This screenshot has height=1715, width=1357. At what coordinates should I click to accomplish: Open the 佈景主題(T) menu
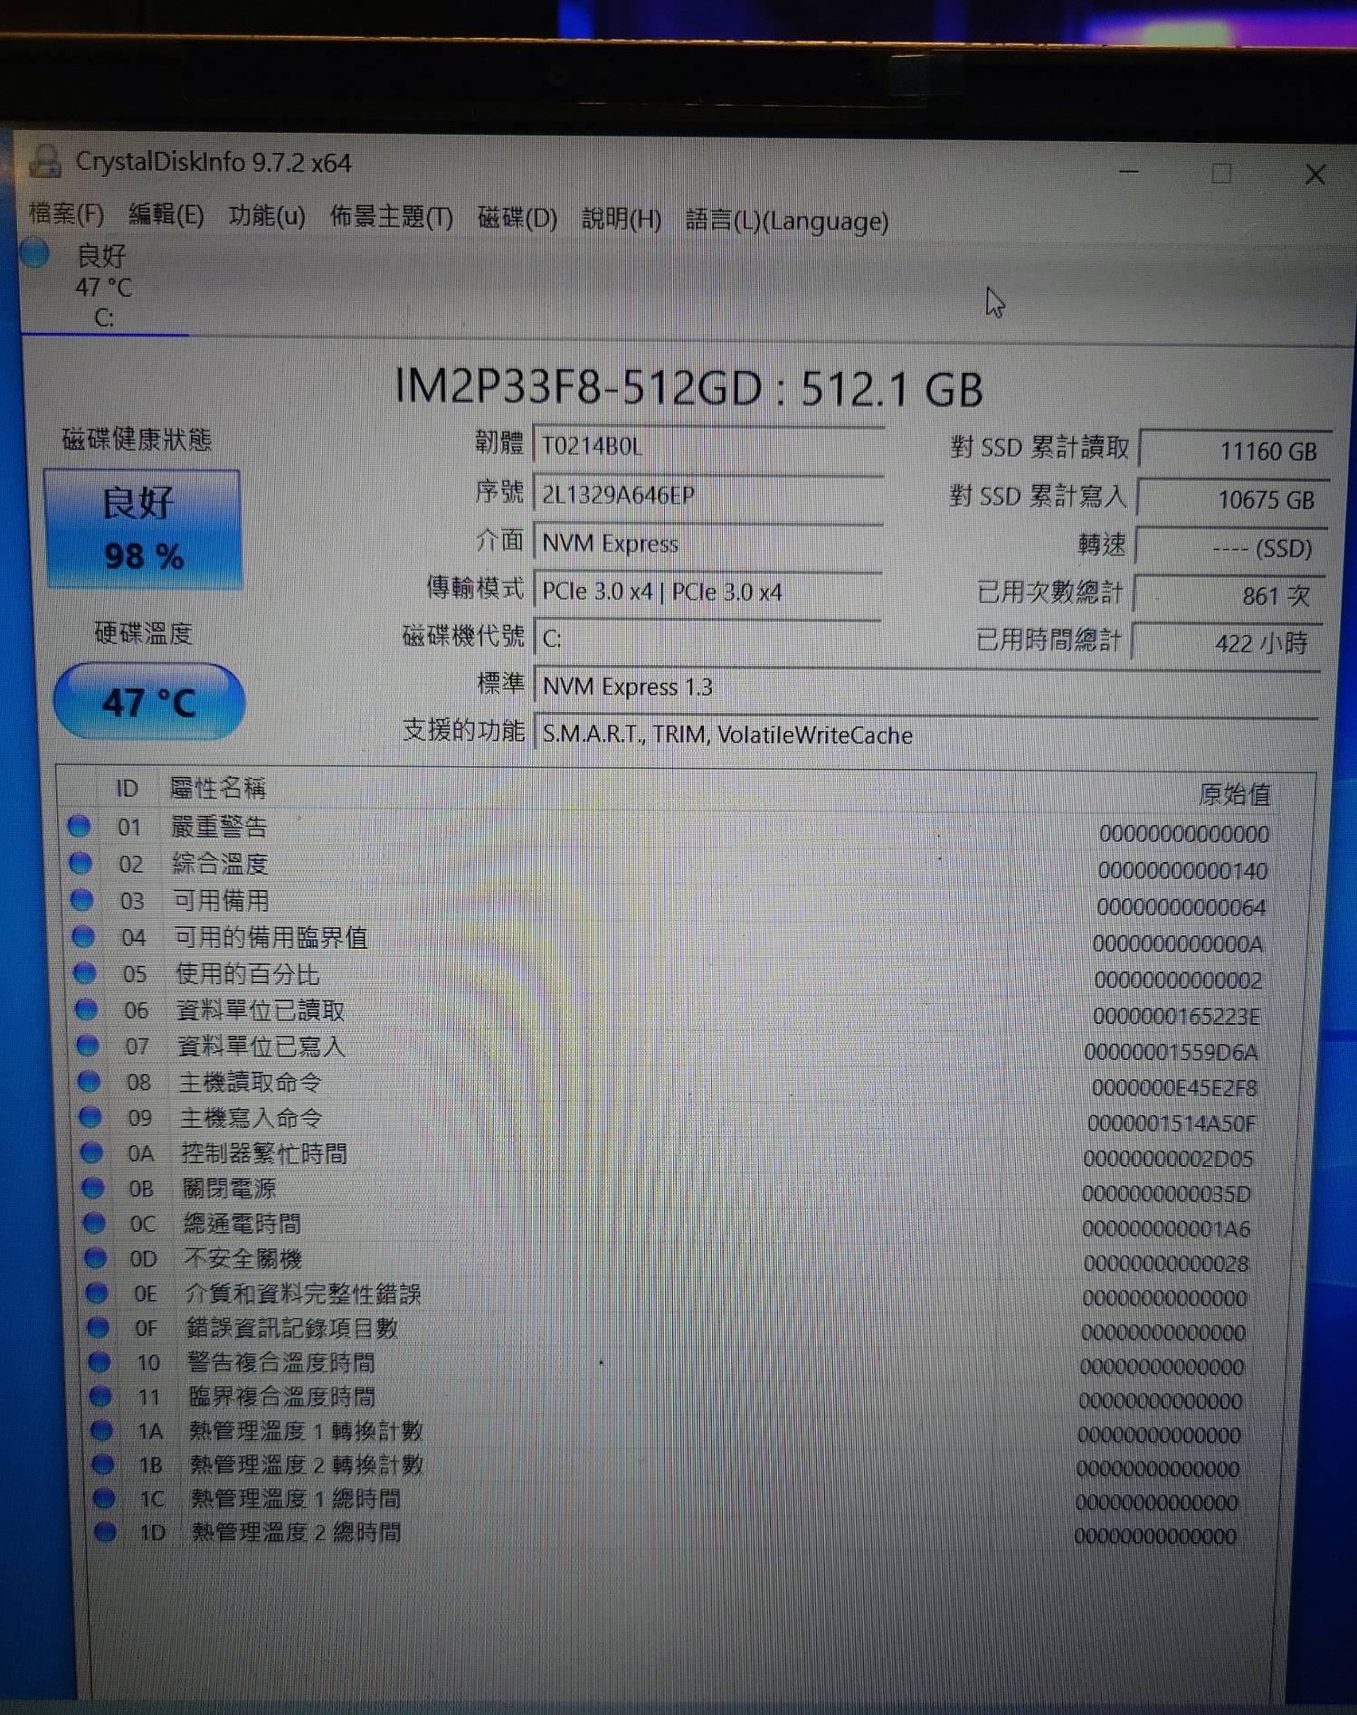[391, 216]
